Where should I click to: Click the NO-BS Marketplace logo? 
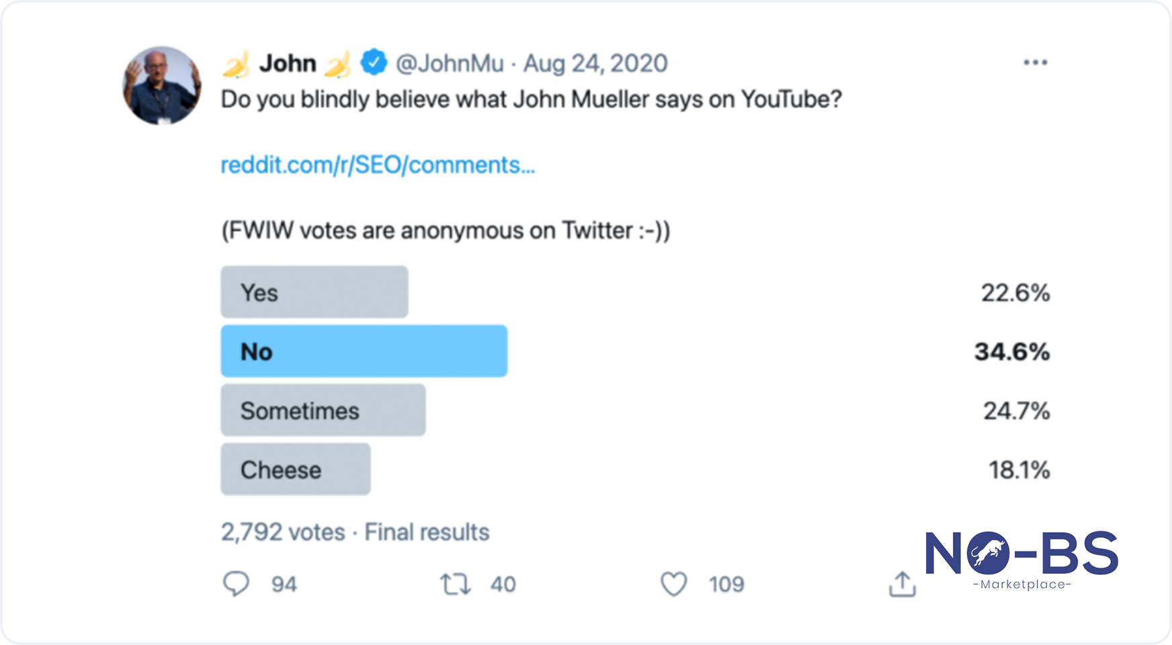pos(1021,561)
